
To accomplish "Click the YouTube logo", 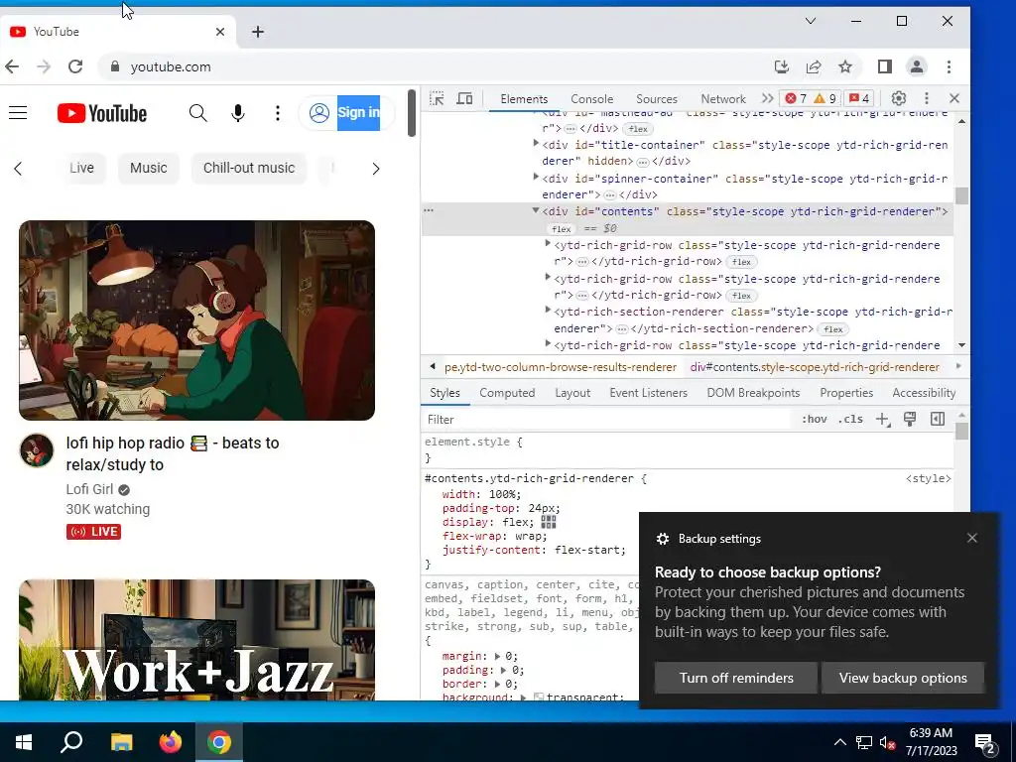I will [102, 113].
